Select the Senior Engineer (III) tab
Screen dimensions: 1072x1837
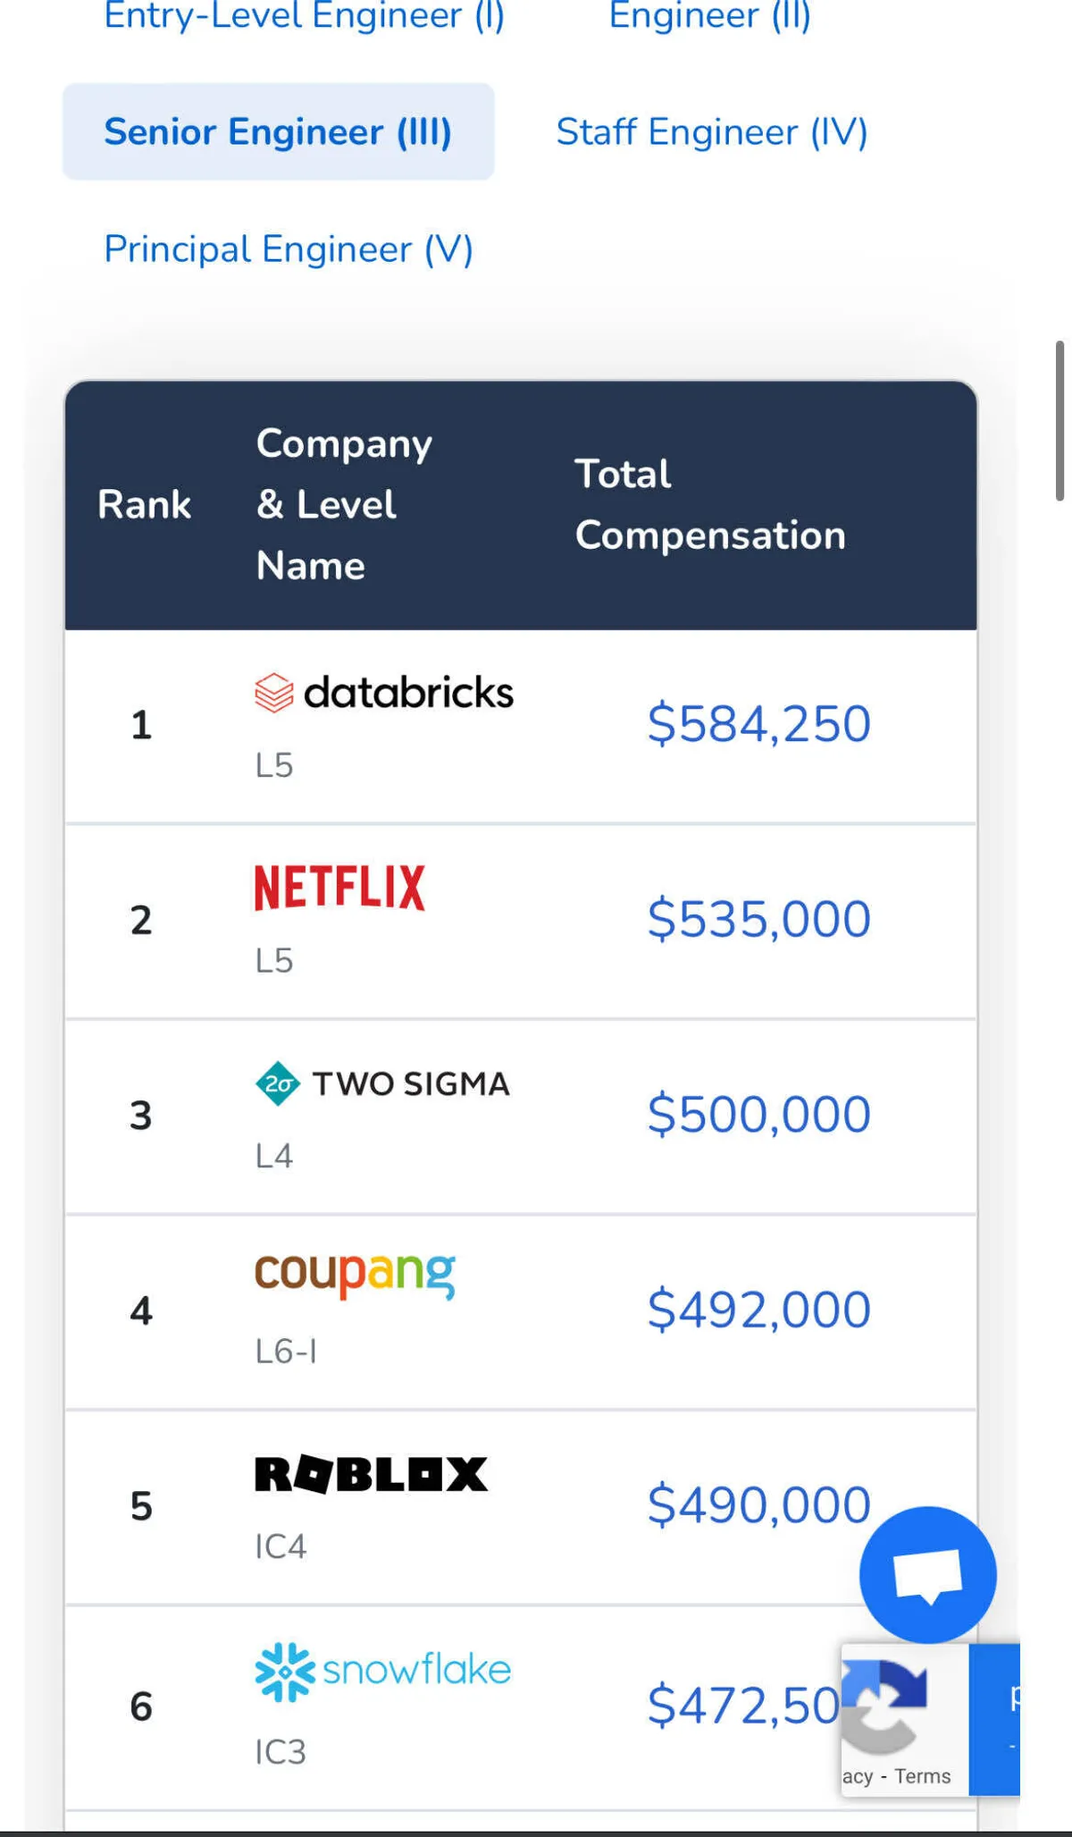point(278,132)
